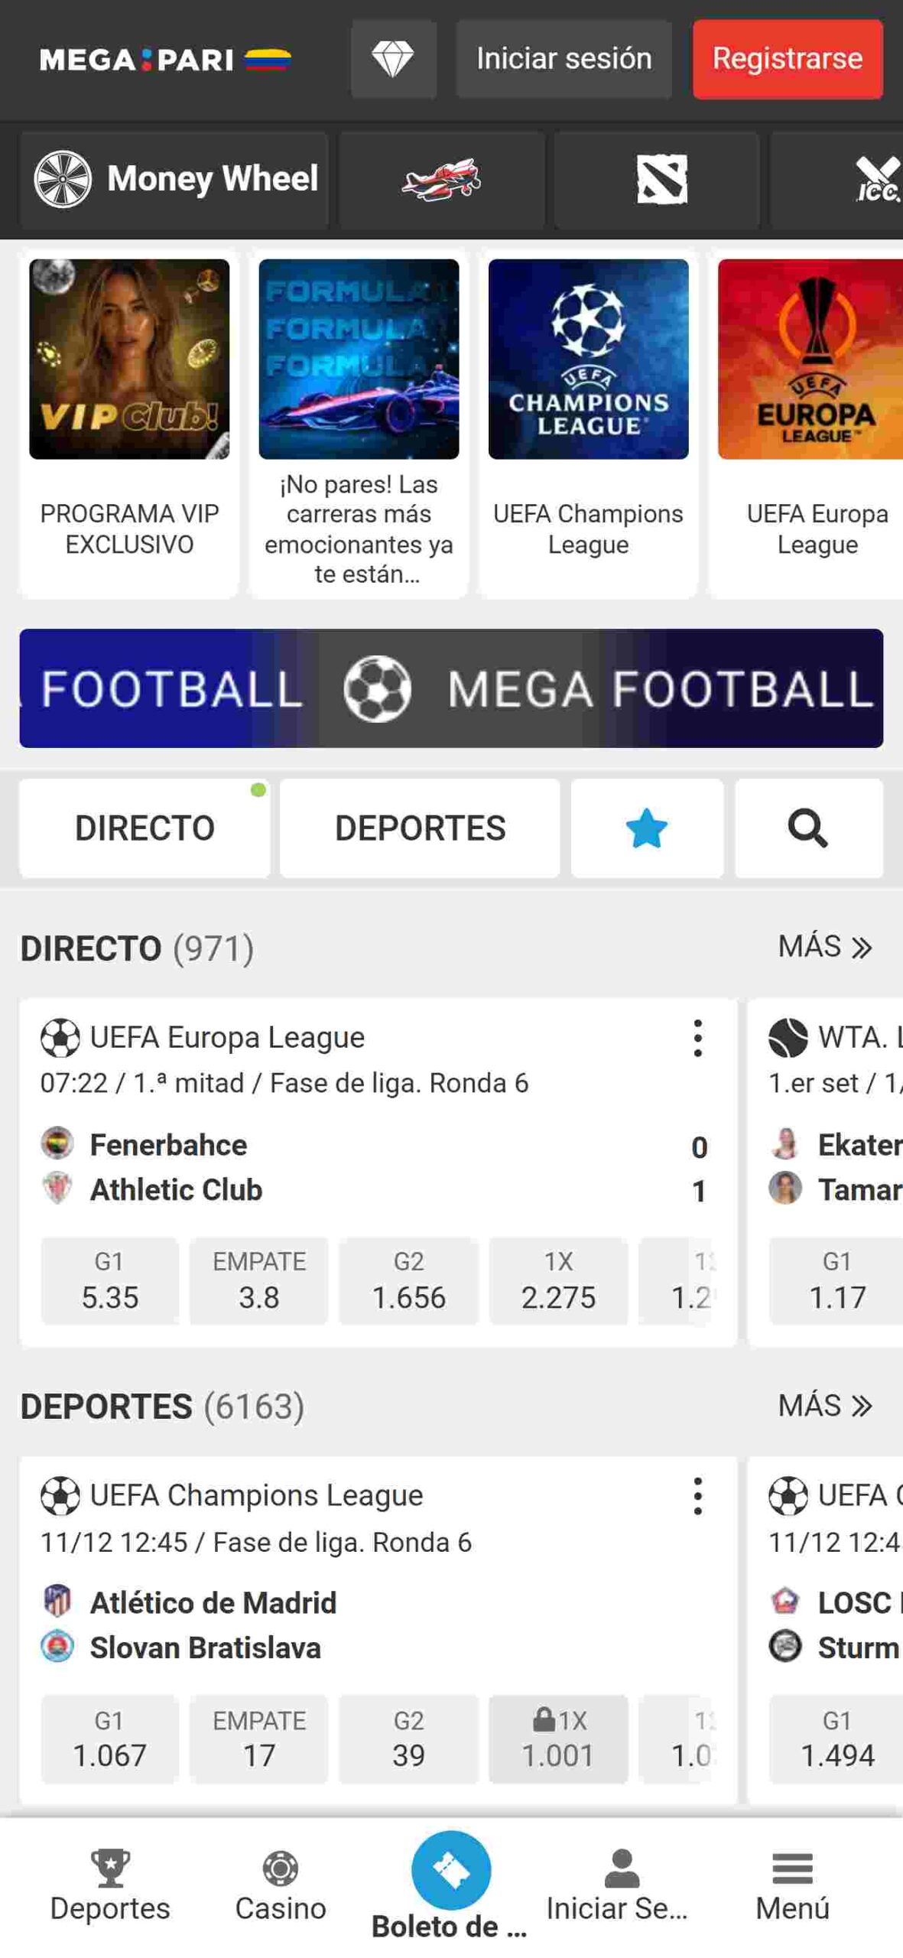Select EMPATE odds 17 for Atlético match
This screenshot has height=1958, width=903.
click(x=258, y=1738)
